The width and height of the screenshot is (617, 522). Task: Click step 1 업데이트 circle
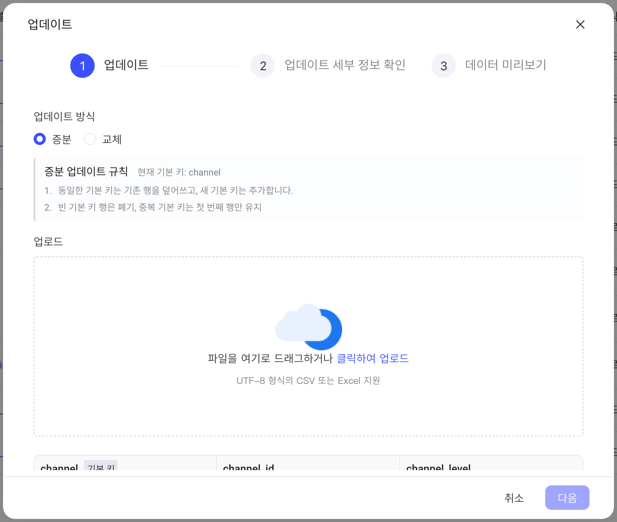(x=82, y=66)
